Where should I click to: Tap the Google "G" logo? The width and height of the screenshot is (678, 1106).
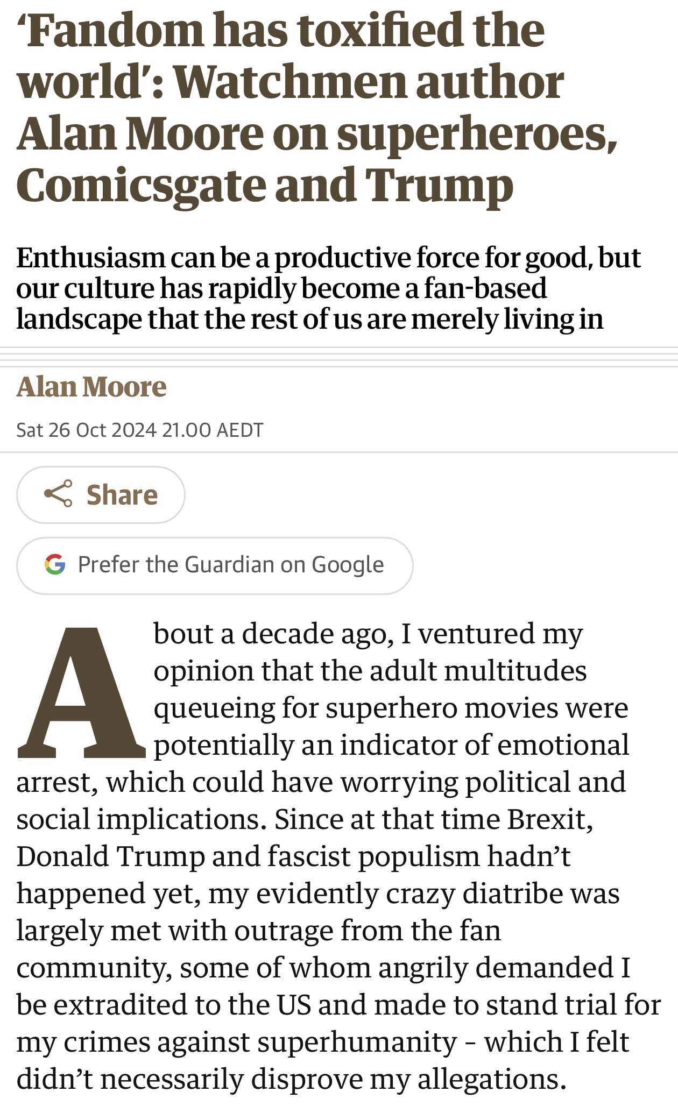pyautogui.click(x=55, y=564)
